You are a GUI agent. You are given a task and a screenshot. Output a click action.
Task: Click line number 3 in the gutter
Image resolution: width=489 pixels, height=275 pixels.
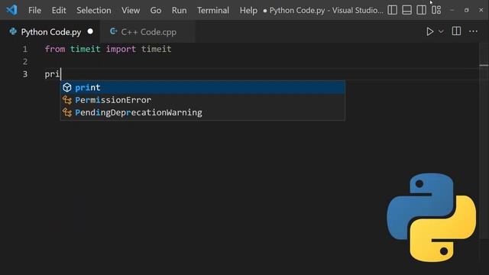(25, 74)
